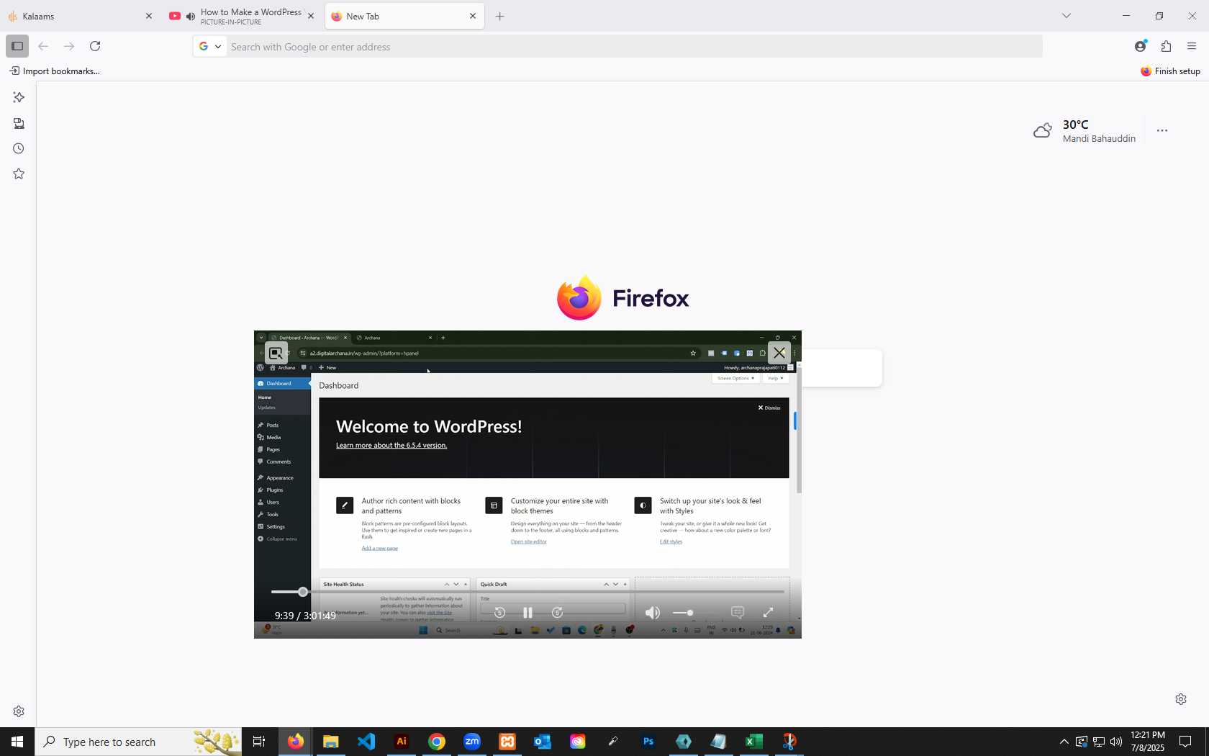Open Adobe Creative Cloud from taskbar
The width and height of the screenshot is (1209, 756).
[578, 742]
